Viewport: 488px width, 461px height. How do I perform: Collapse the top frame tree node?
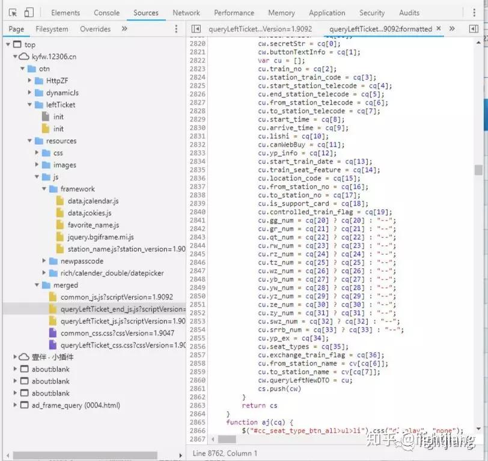pos(8,44)
